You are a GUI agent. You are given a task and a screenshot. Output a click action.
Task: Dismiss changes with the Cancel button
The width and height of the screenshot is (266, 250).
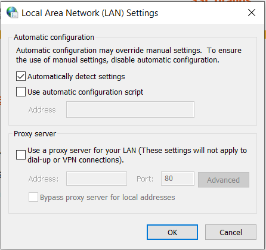point(231,232)
